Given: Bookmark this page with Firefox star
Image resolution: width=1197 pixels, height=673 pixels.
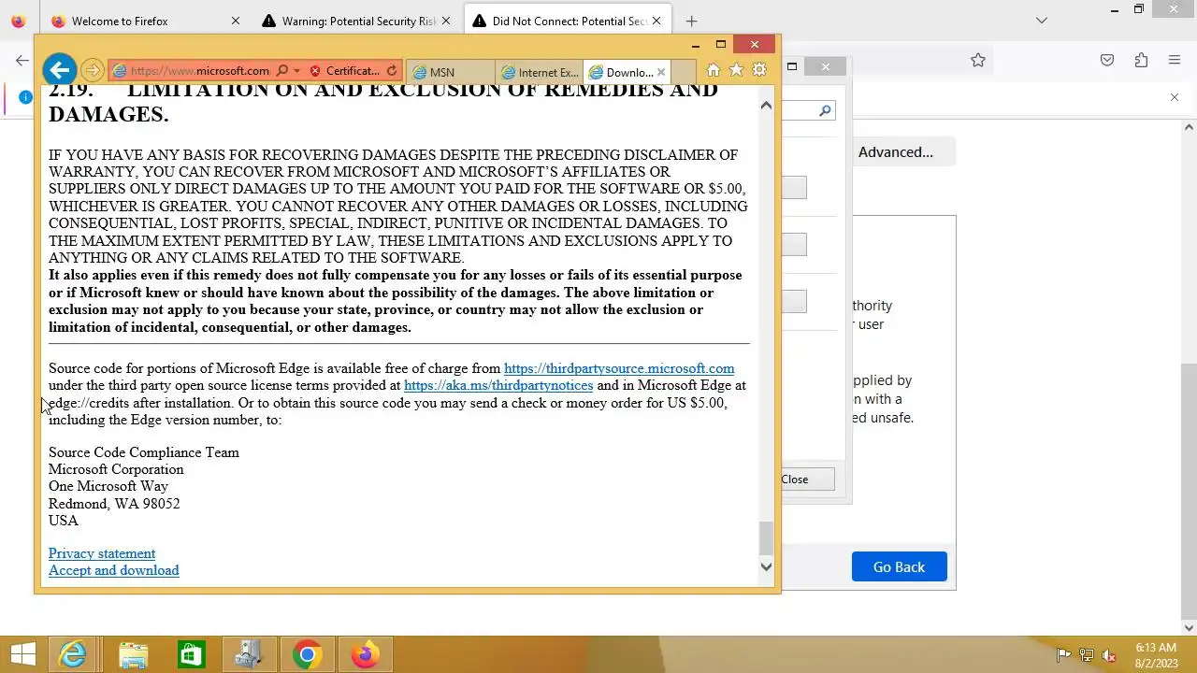Looking at the screenshot, I should [x=978, y=60].
